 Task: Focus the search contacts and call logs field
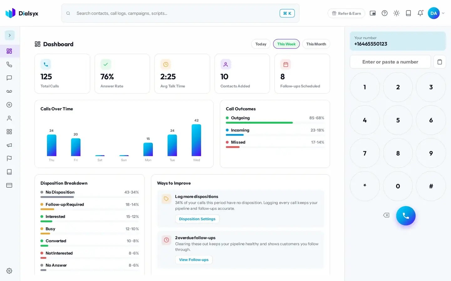[180, 13]
